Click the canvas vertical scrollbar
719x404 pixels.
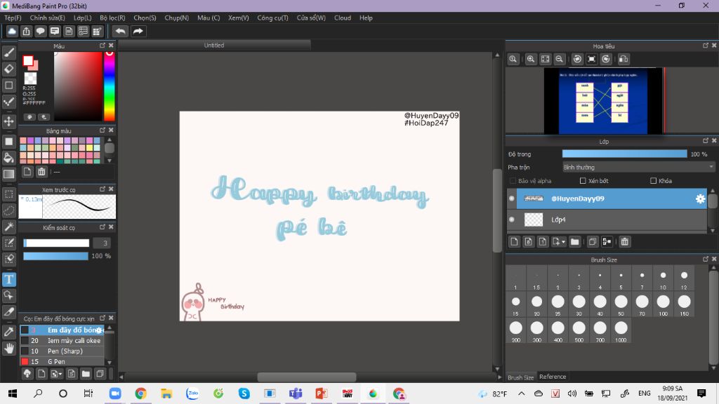click(x=498, y=210)
